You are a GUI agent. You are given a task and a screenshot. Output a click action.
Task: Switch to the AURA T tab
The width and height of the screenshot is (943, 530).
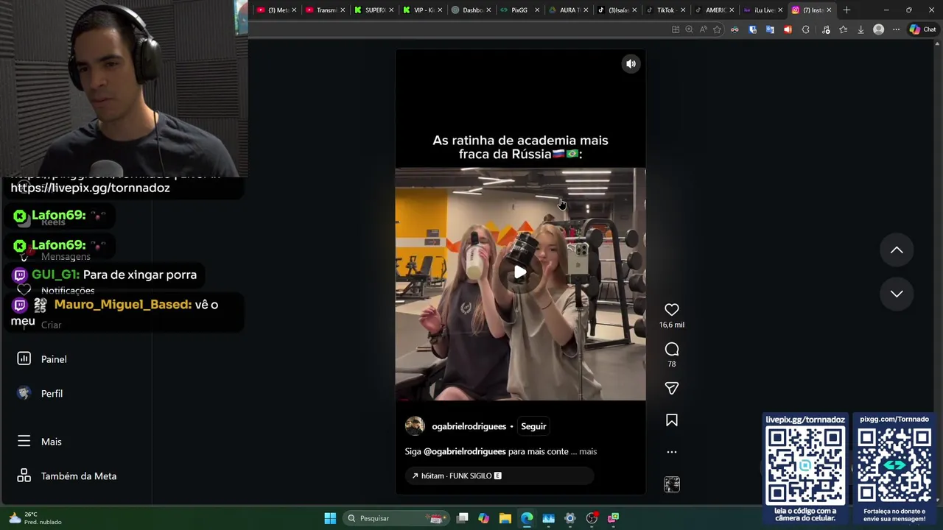pyautogui.click(x=569, y=10)
